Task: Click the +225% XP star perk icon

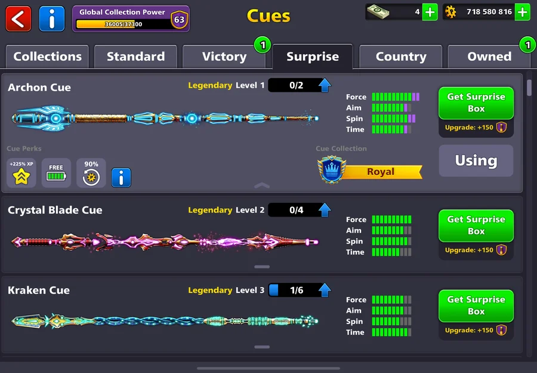Action: pyautogui.click(x=21, y=173)
